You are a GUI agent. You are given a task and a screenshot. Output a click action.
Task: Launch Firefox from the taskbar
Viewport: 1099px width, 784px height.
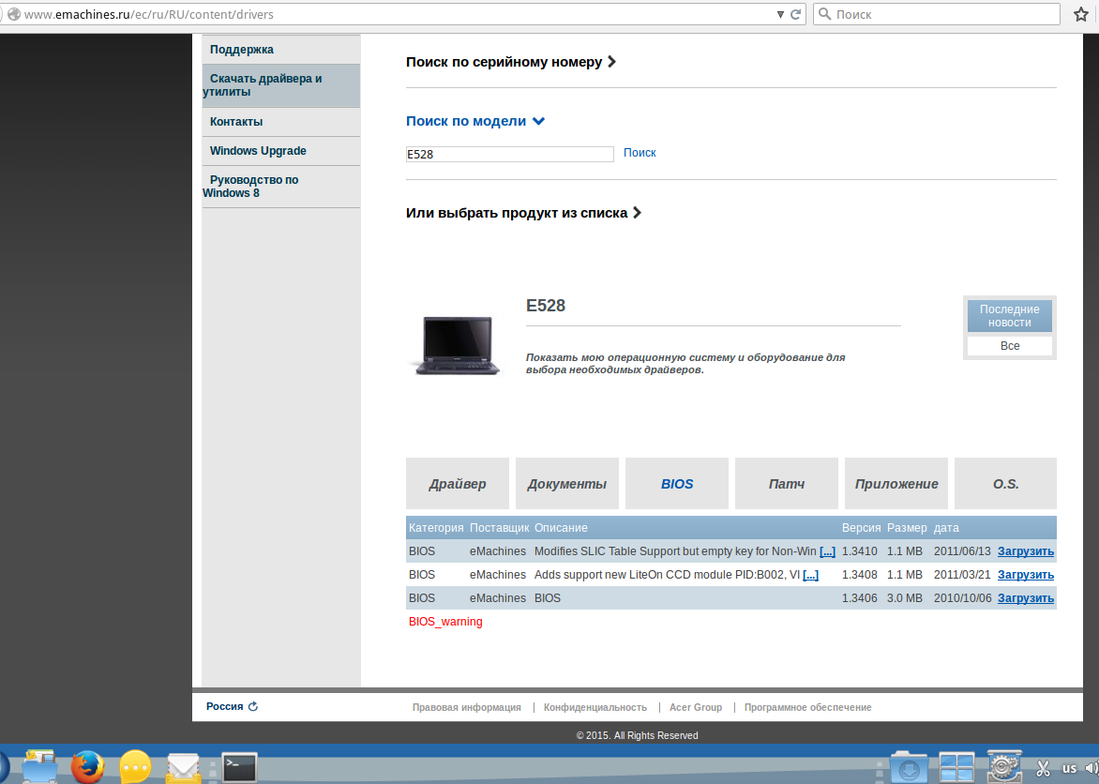(x=87, y=767)
